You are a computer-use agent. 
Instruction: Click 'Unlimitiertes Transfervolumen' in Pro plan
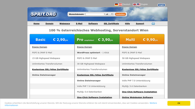pos(92,69)
